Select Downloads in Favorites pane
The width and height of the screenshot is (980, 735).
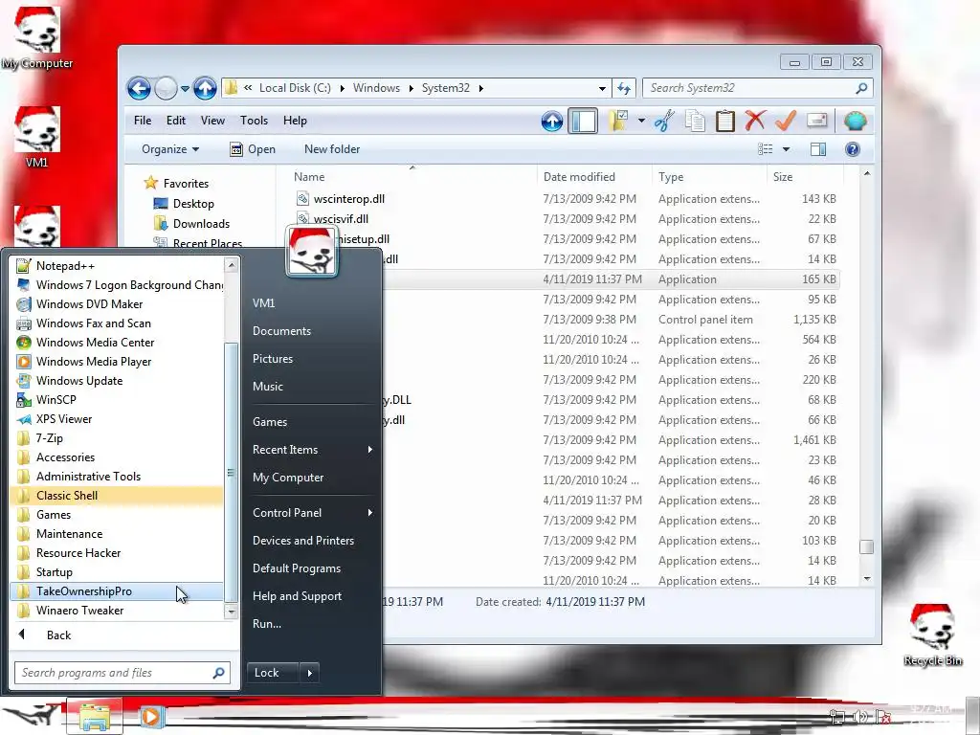(x=201, y=224)
